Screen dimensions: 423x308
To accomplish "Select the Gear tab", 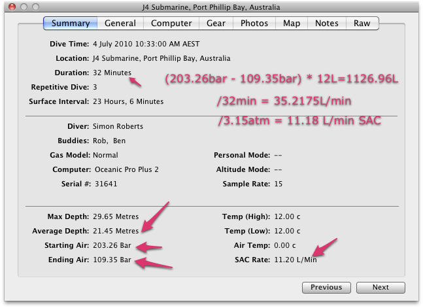I will point(215,23).
